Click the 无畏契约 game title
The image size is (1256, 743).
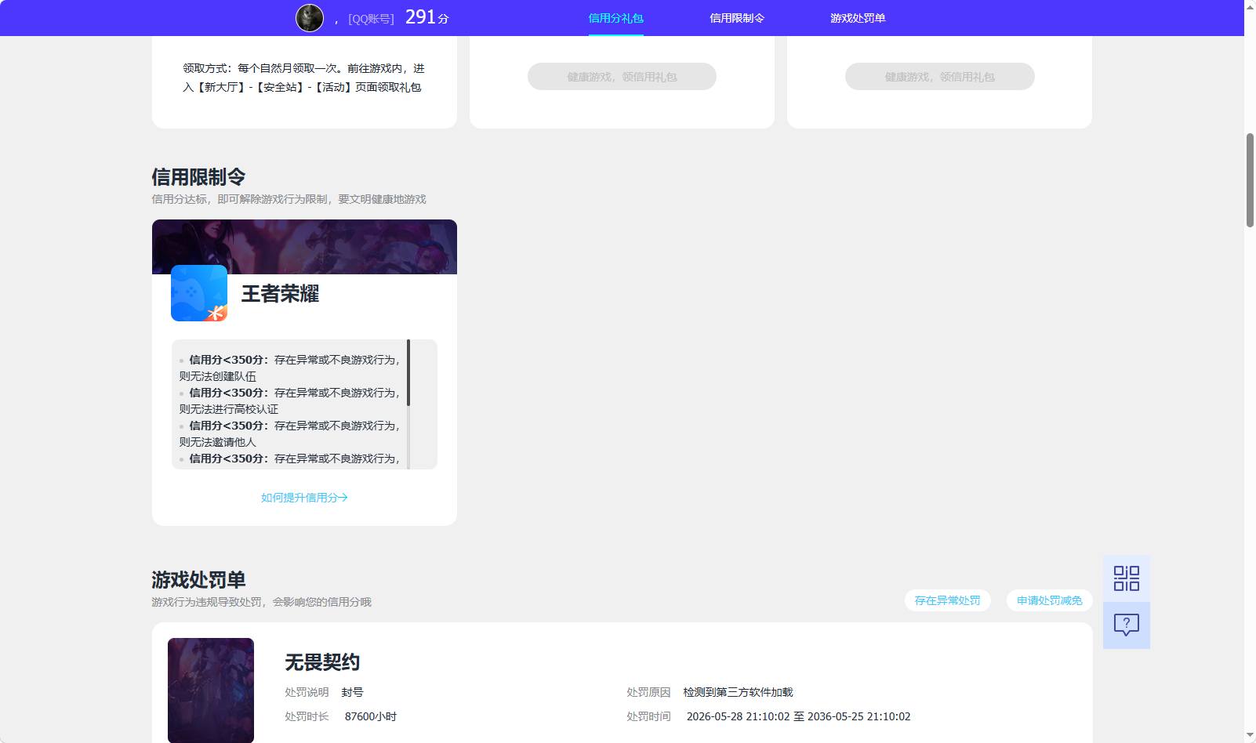pyautogui.click(x=322, y=662)
